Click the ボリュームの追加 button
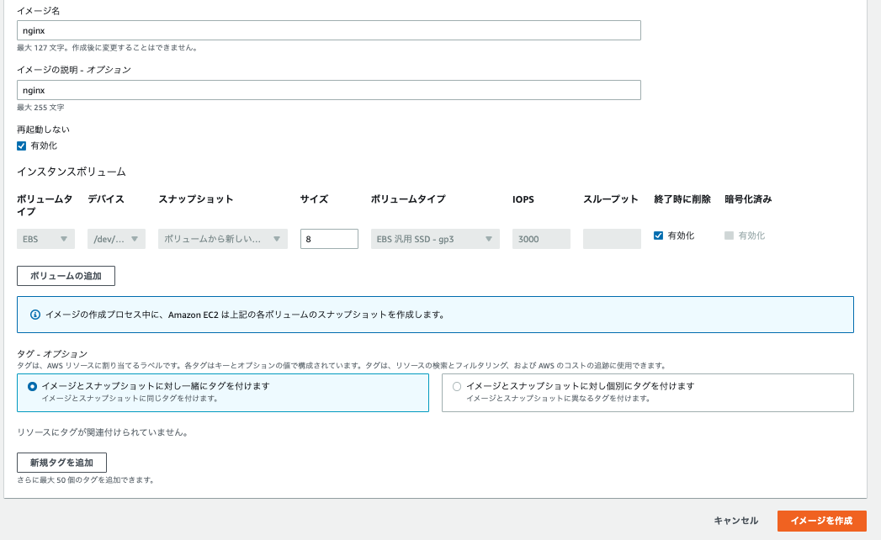This screenshot has width=881, height=540. click(x=66, y=275)
